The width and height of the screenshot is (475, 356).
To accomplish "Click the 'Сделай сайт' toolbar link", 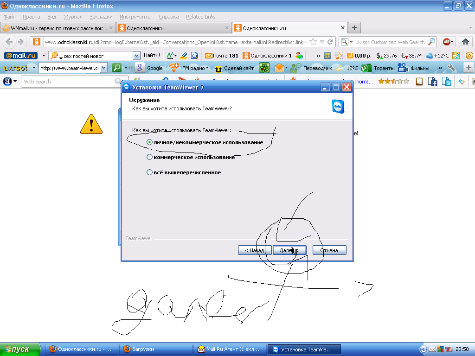I will click(234, 68).
